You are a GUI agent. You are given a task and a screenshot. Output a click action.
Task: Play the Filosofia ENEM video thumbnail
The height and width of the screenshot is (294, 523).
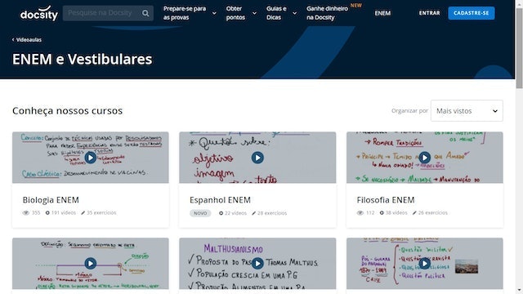(425, 158)
